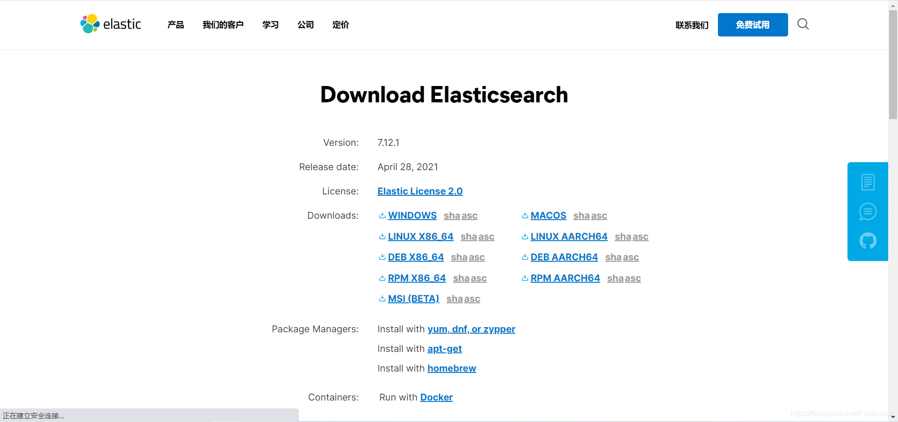The height and width of the screenshot is (422, 898).
Task: Click download icon beside DEB X86_64
Action: [x=382, y=257]
